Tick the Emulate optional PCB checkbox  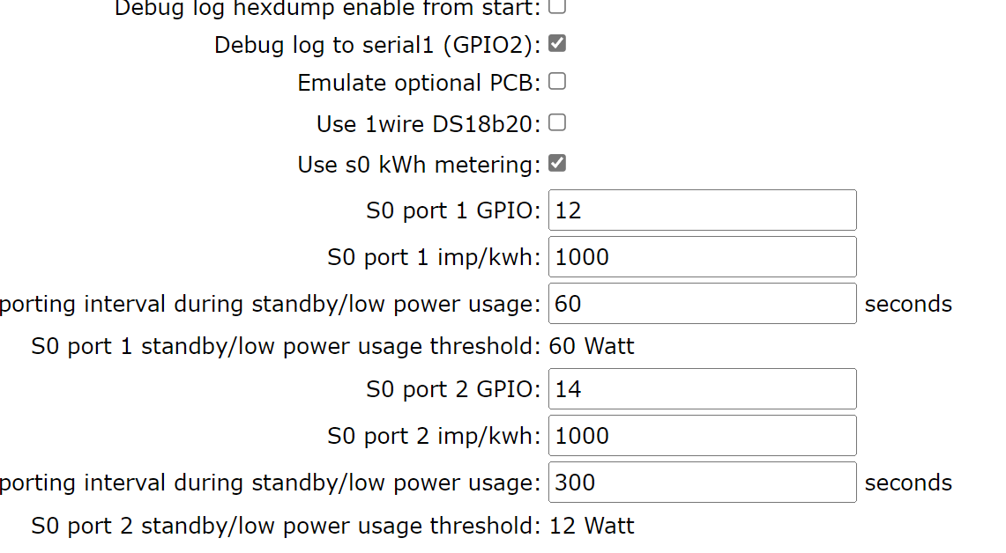[x=557, y=82]
